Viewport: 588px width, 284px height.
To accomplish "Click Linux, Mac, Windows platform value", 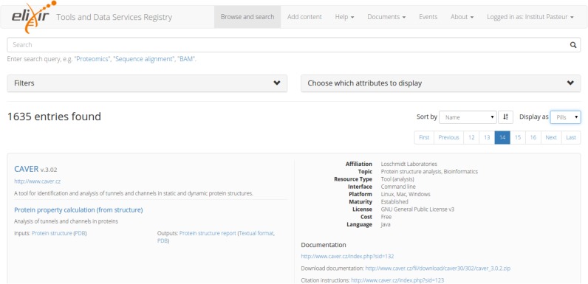I will click(x=406, y=195).
